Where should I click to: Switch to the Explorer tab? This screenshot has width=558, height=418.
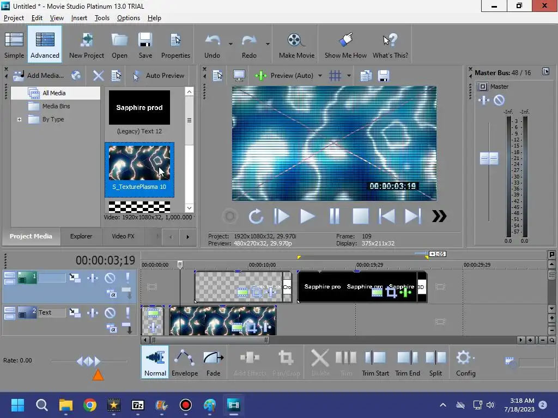click(81, 236)
